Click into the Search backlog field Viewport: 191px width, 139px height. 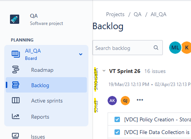(128, 48)
